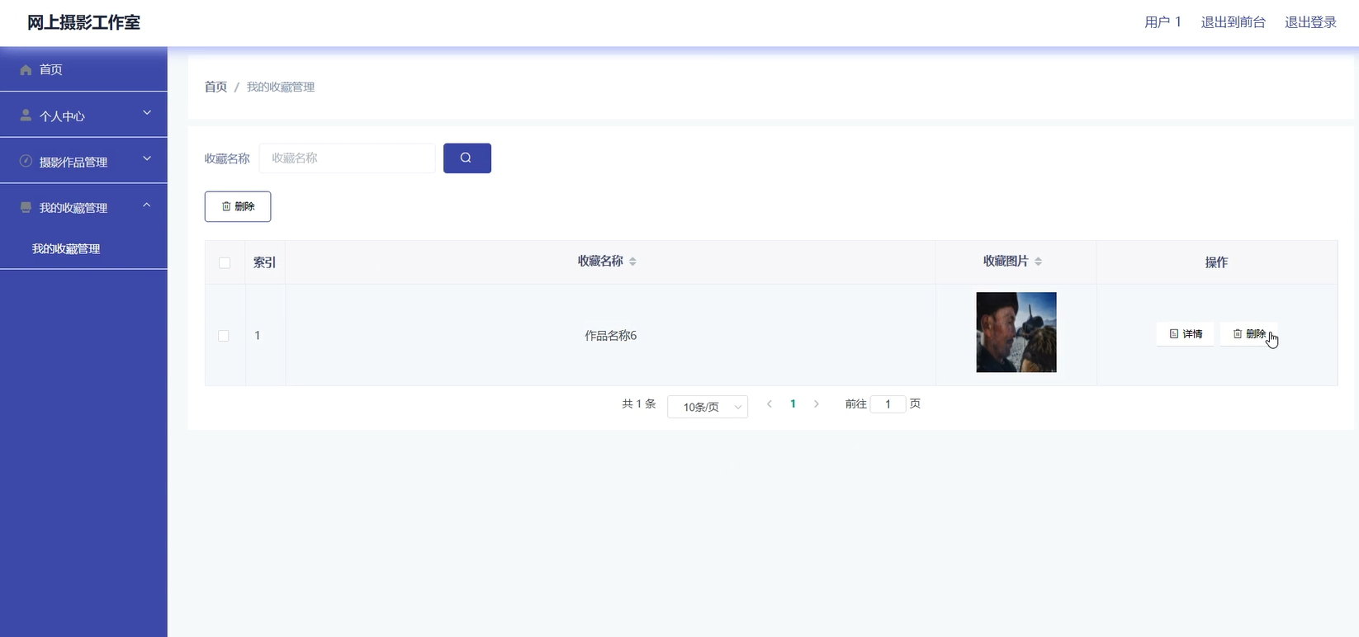Select the 我的收藏管理 submenu item
The width and height of the screenshot is (1359, 637).
click(66, 248)
